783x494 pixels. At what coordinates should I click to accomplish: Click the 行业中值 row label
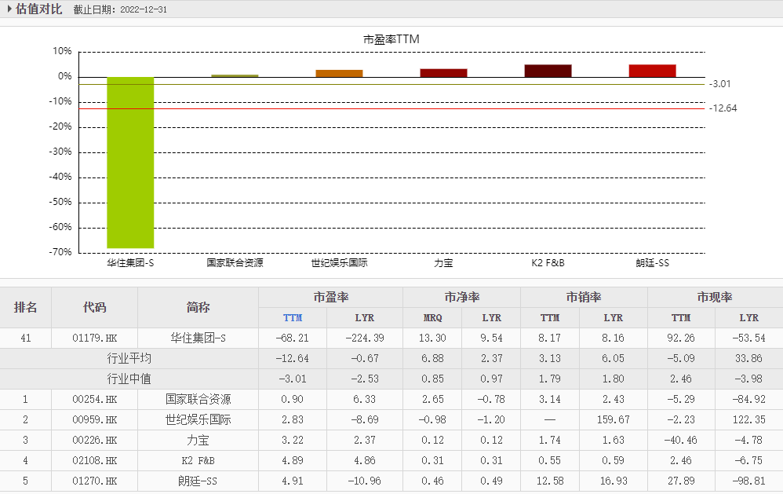click(129, 379)
